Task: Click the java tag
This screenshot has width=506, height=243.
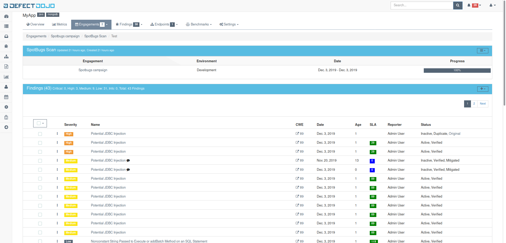Action: click(x=41, y=14)
